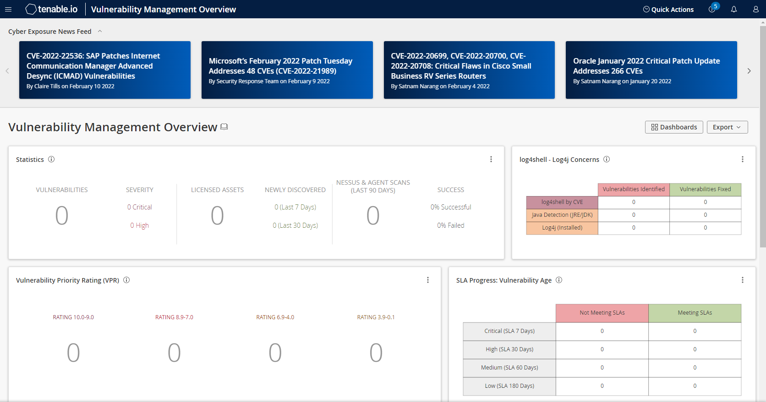Click Log4j (Installed) fixed count
The height and width of the screenshot is (402, 766).
point(706,228)
